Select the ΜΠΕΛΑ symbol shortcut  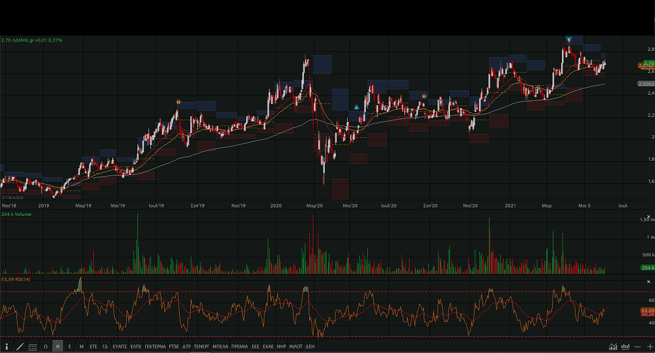point(220,347)
